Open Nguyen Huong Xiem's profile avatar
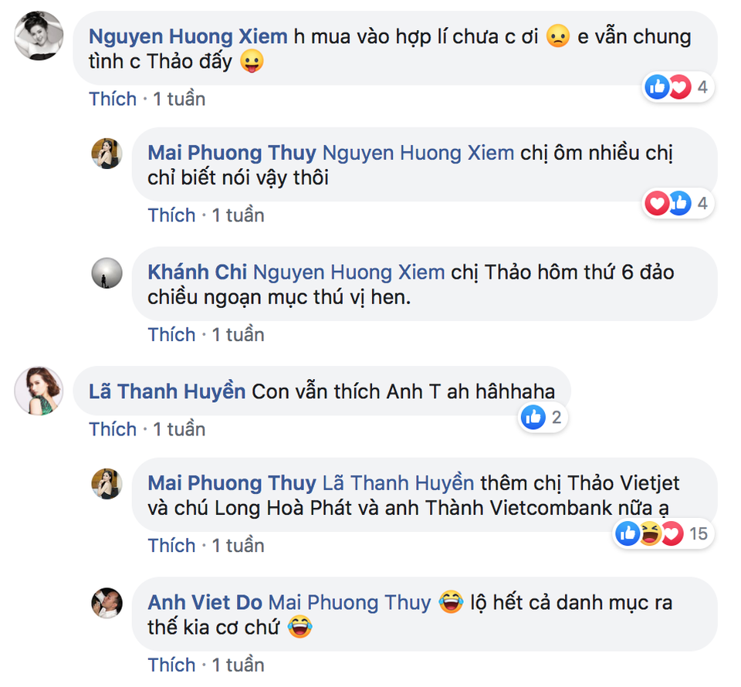 click(x=39, y=36)
